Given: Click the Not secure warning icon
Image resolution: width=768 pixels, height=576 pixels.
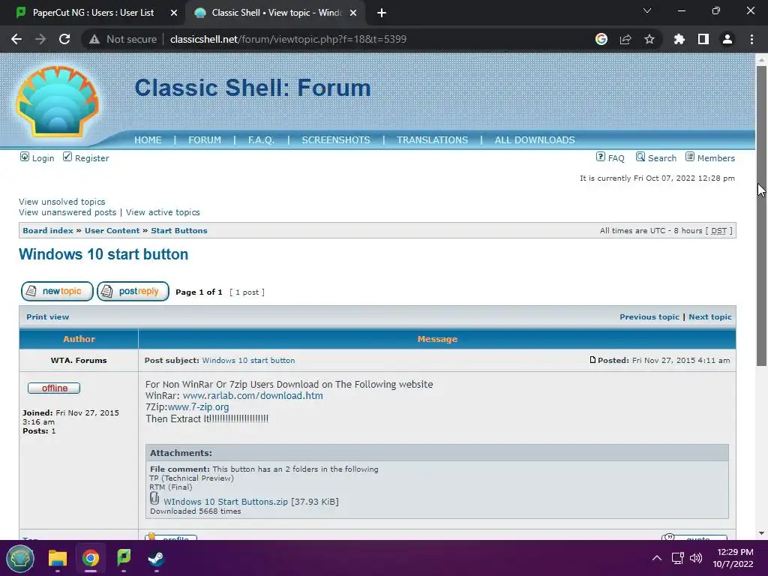Looking at the screenshot, I should point(94,39).
